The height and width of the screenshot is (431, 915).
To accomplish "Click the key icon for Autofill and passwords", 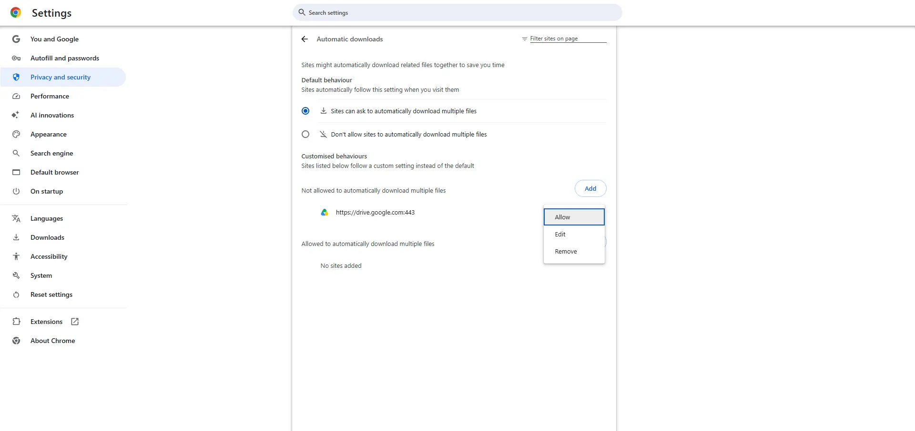I will point(16,58).
